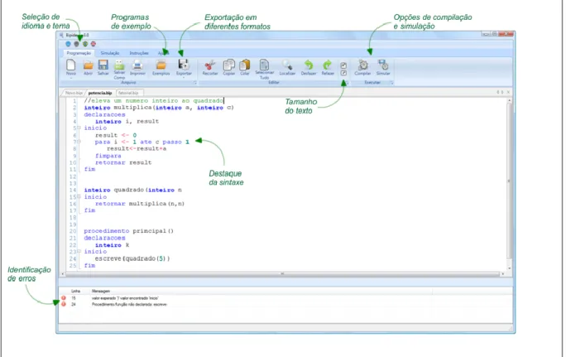Click the editor horizontal scrollbar

pyautogui.click(x=282, y=274)
